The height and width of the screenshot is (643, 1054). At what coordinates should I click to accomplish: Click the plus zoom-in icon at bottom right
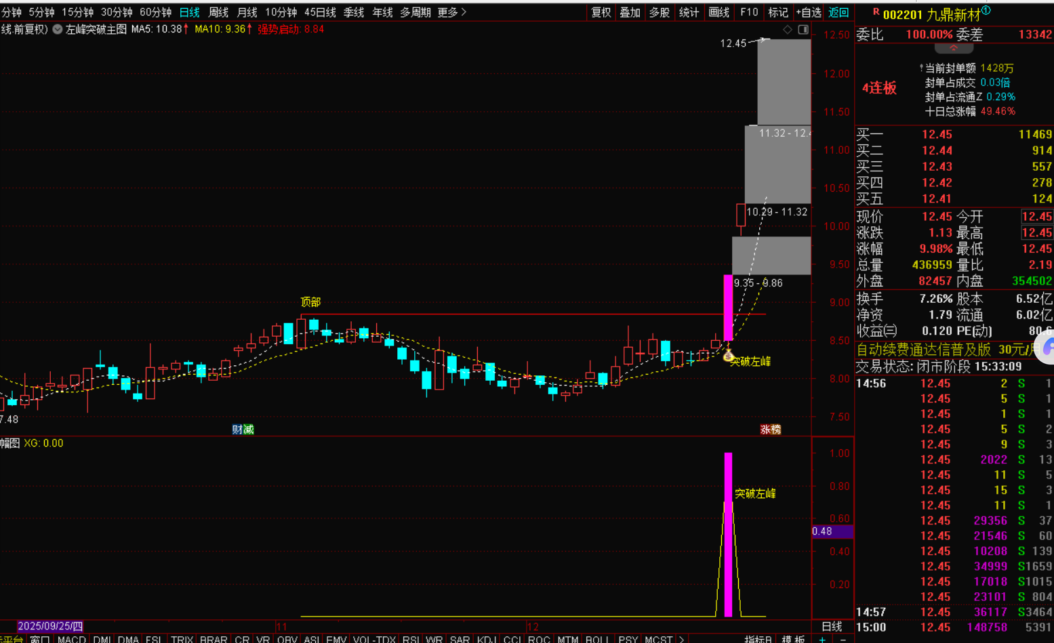tap(822, 639)
